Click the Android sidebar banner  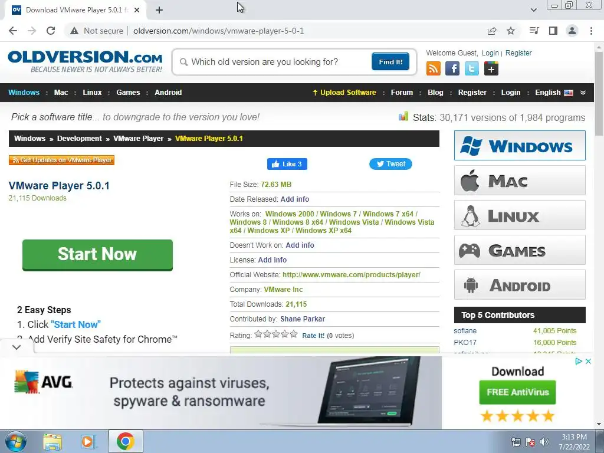tap(520, 285)
